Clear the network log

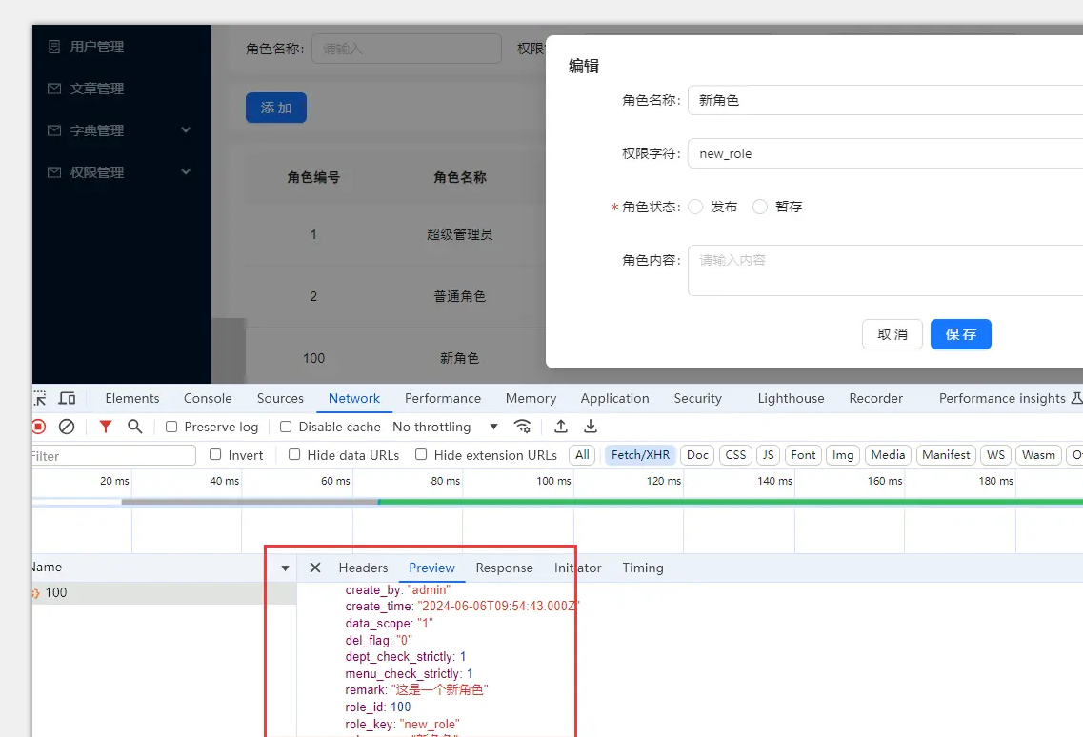[x=67, y=427]
